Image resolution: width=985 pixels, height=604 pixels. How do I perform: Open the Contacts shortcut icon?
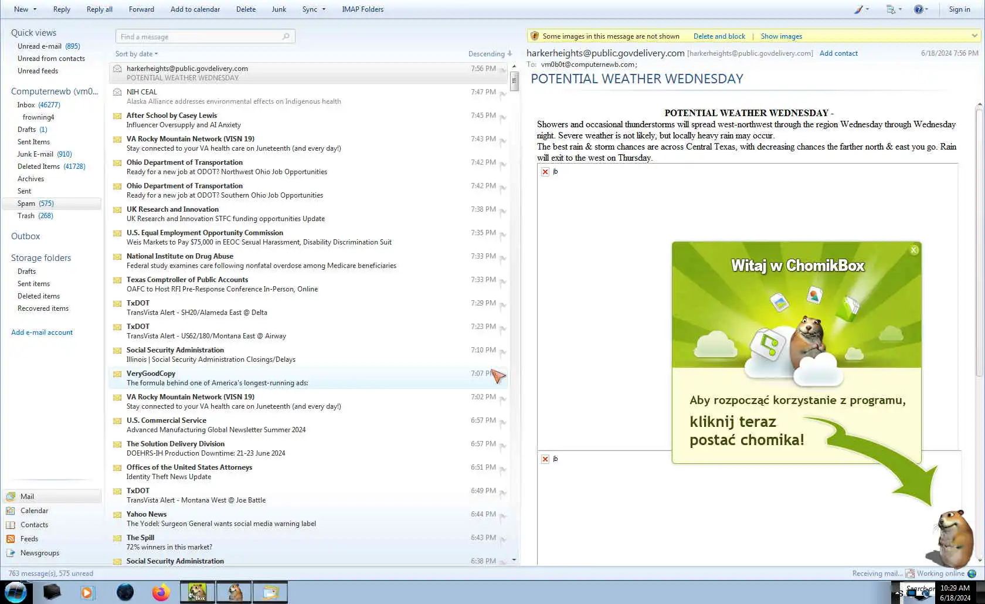11,525
